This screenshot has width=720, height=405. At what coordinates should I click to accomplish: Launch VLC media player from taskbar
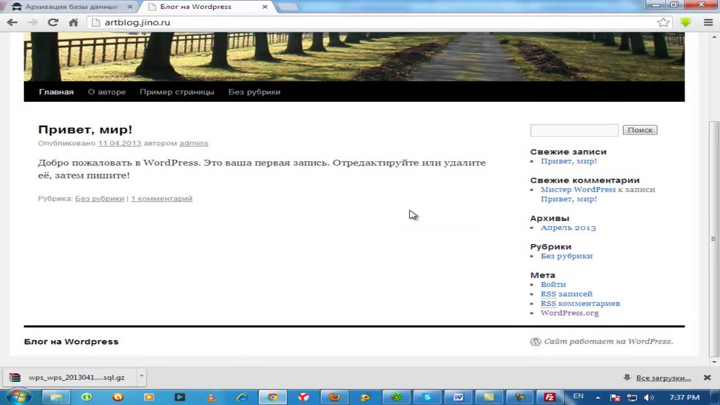click(211, 397)
